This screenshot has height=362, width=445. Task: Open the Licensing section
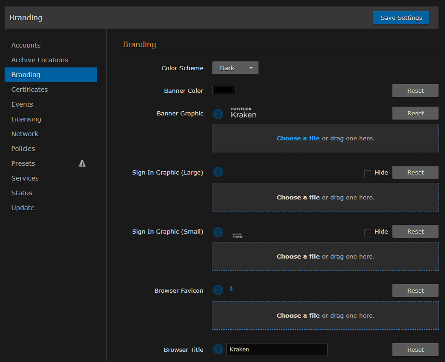pyautogui.click(x=26, y=119)
